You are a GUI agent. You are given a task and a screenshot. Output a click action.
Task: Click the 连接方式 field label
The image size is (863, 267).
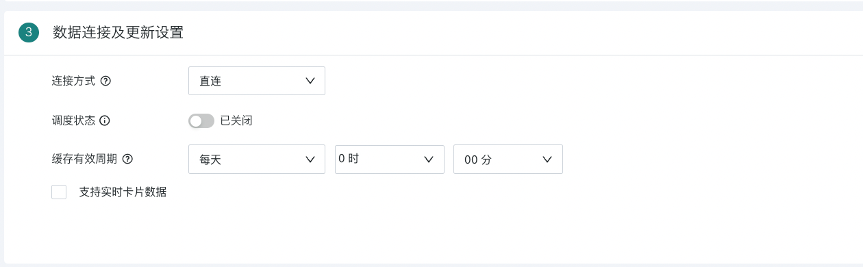[74, 81]
